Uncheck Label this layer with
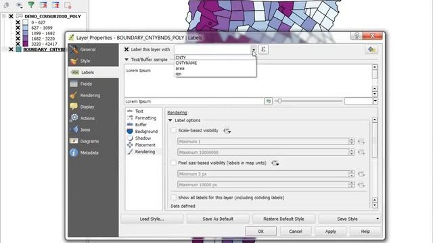 tap(127, 49)
